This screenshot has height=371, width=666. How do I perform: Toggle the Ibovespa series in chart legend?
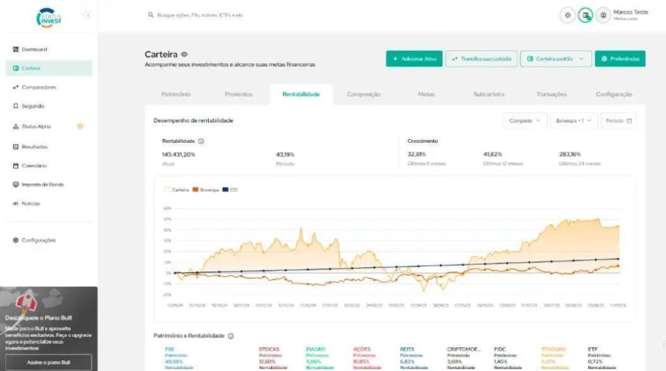point(206,190)
